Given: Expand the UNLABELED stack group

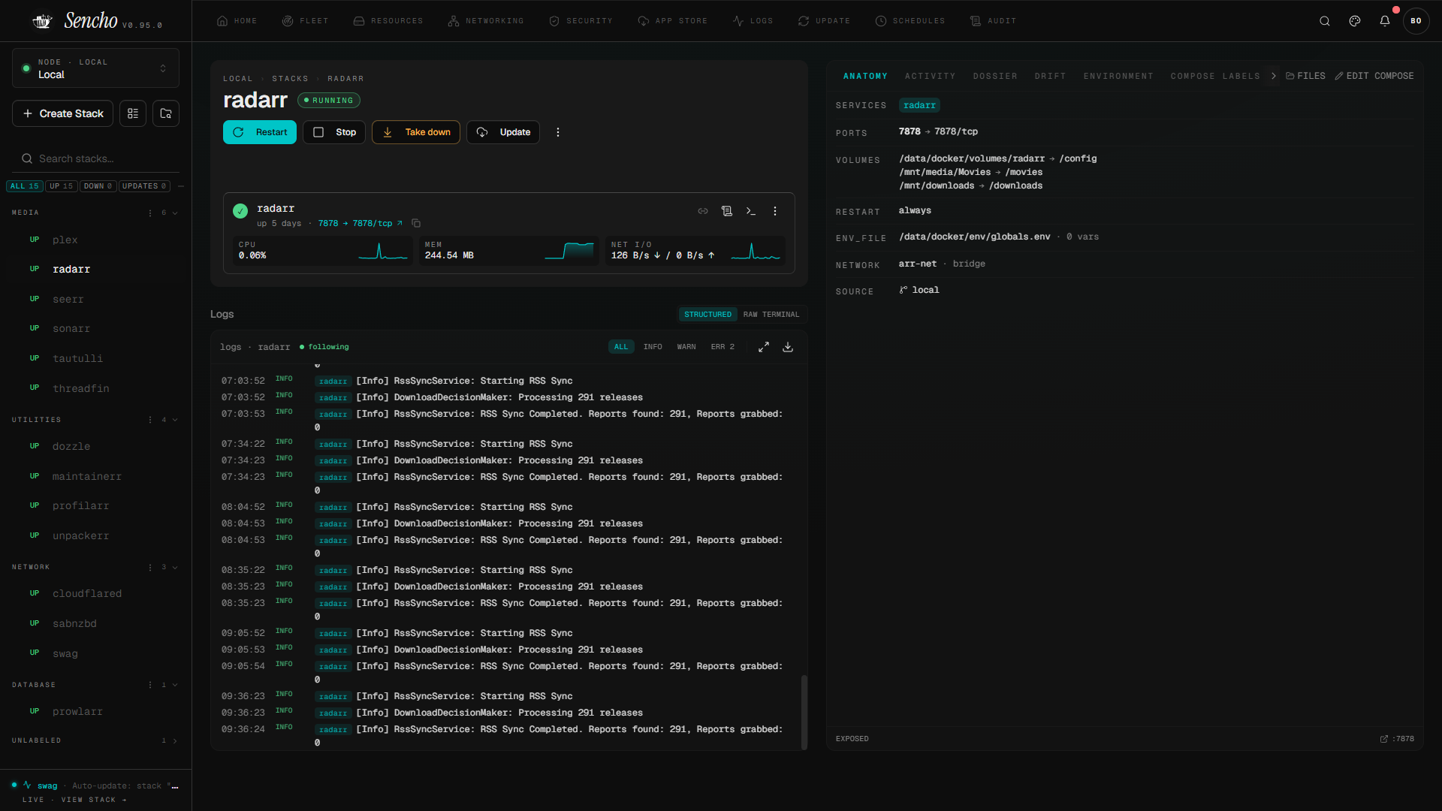Looking at the screenshot, I should 175,740.
